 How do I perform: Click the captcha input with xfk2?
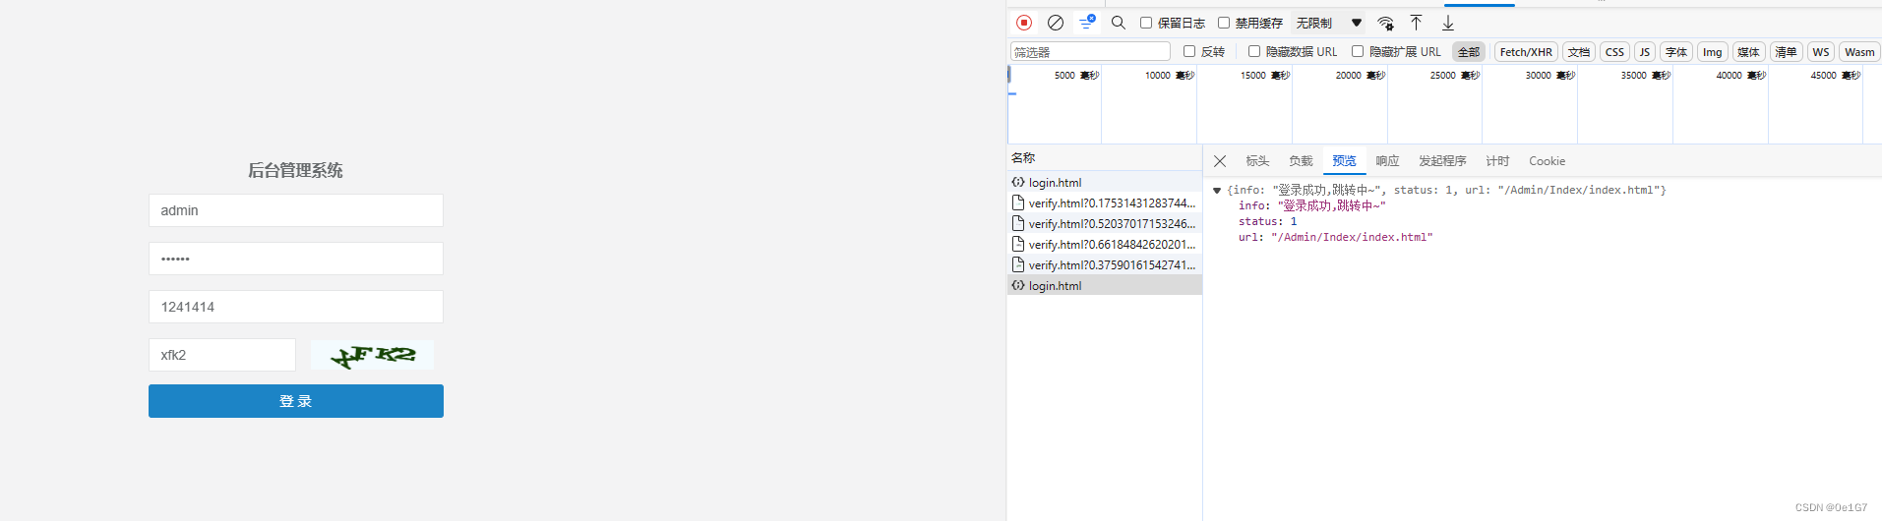click(222, 355)
